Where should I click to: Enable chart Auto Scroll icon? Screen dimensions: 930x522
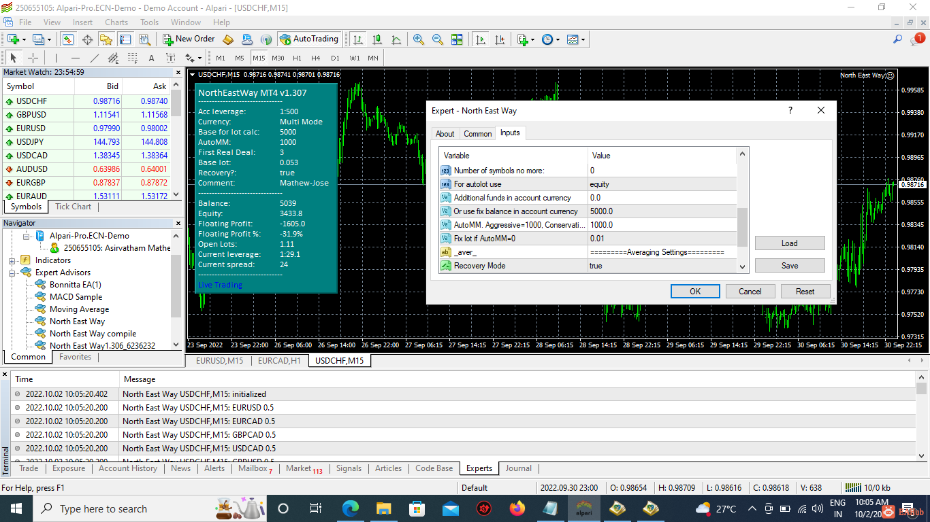481,39
